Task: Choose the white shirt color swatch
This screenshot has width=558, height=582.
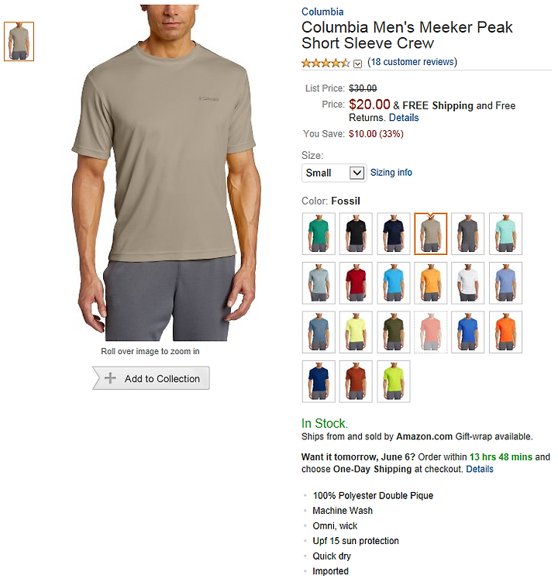Action: 468,283
